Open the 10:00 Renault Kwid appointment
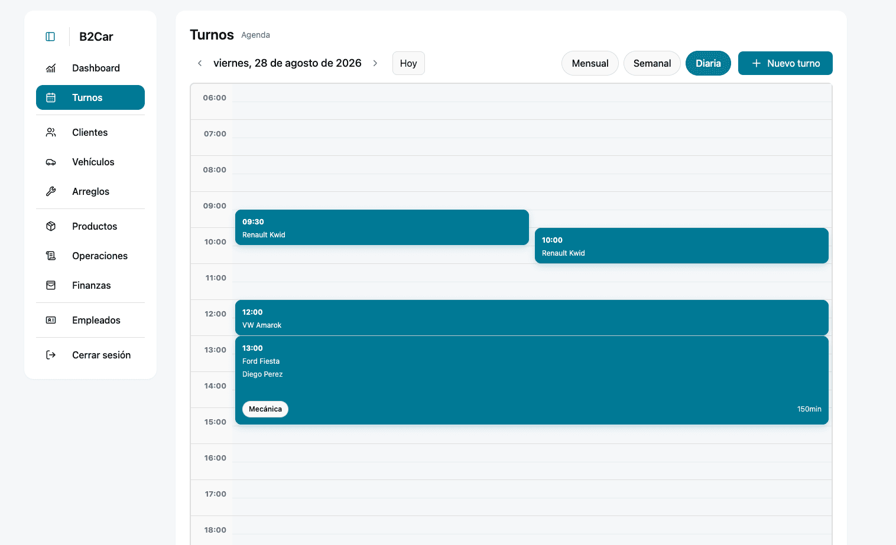 681,246
